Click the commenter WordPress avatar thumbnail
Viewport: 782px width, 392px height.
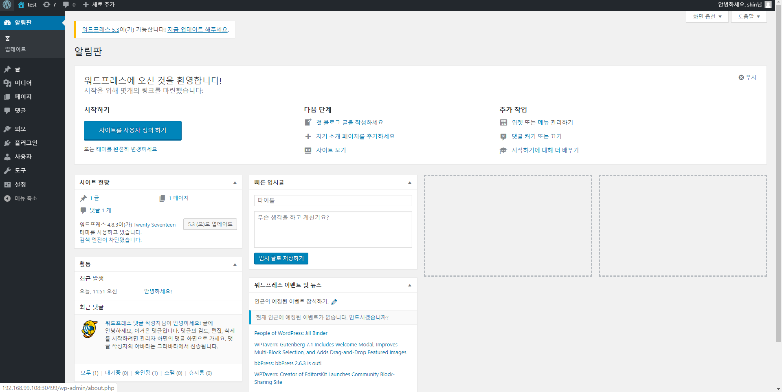[90, 329]
